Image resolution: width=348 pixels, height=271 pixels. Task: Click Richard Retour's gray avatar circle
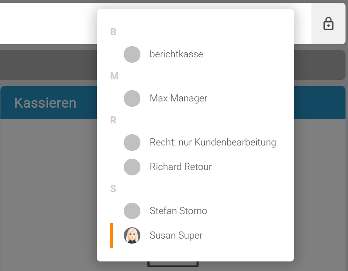click(x=132, y=167)
